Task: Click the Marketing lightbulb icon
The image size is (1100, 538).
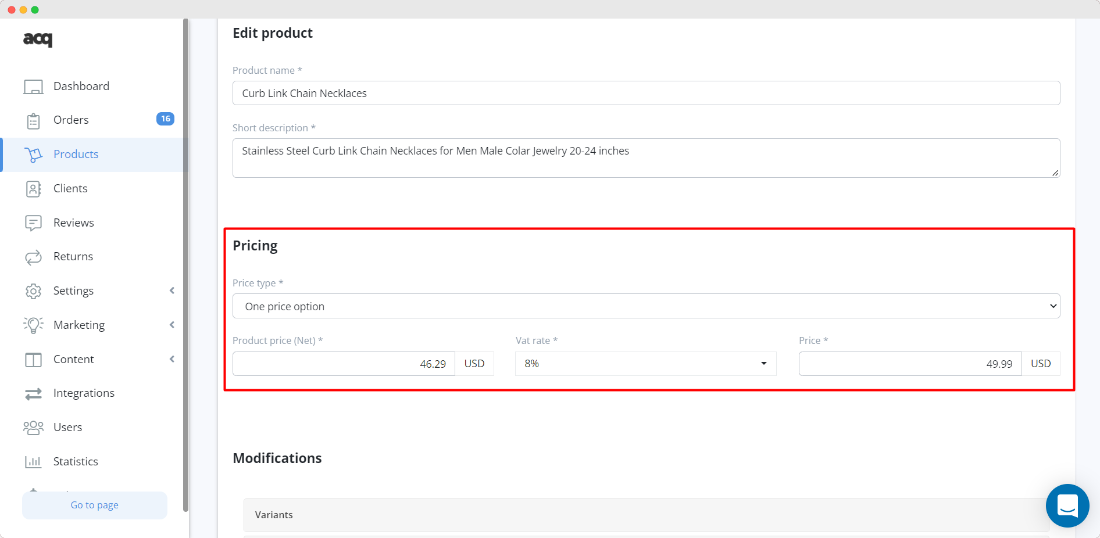Action: [33, 325]
